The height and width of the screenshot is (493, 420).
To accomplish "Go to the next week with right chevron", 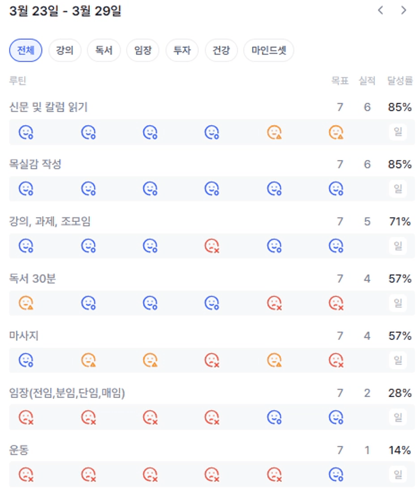I will tap(404, 11).
